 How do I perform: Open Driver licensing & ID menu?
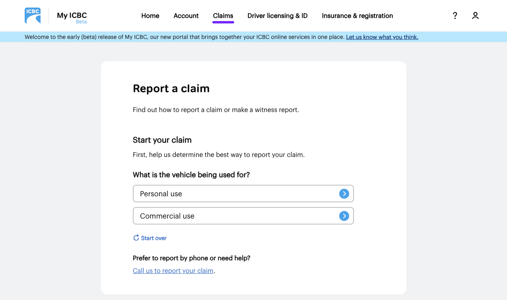point(278,16)
